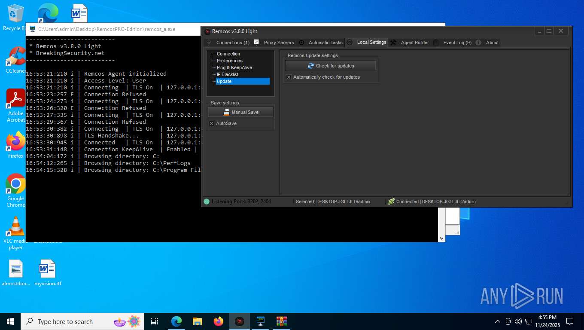Open the Firefox desktop shortcut

[15, 145]
